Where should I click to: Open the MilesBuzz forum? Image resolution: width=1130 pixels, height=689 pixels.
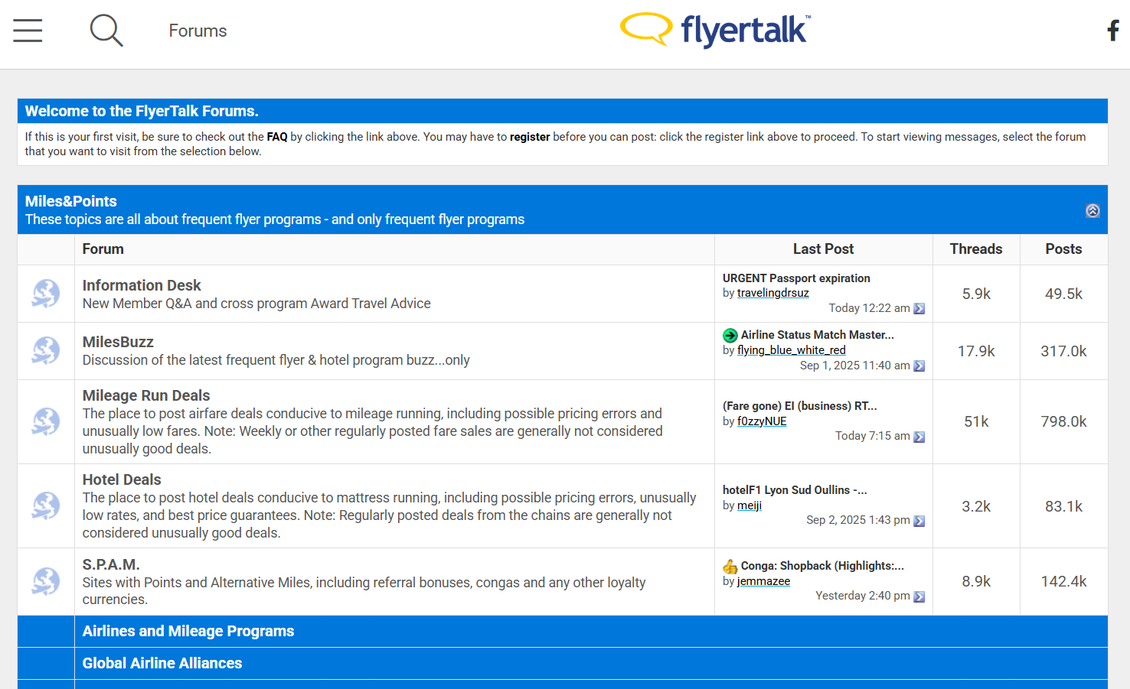point(118,342)
